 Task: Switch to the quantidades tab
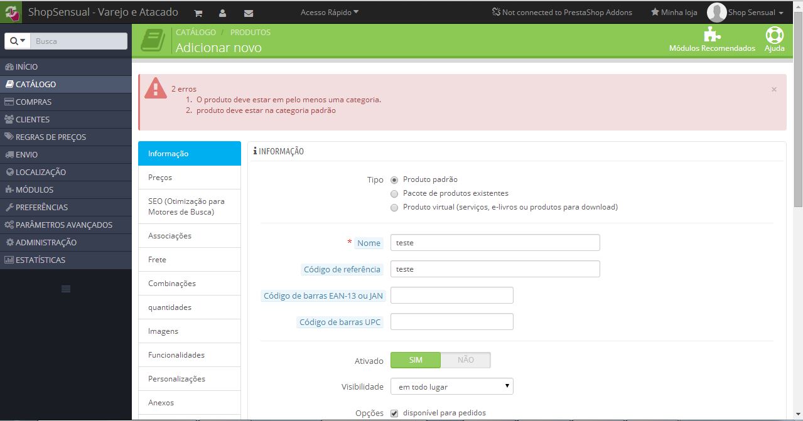(190, 307)
